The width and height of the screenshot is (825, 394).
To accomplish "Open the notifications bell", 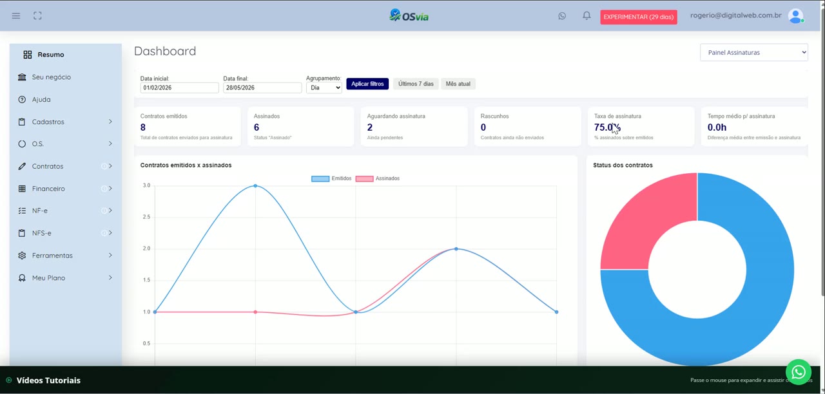I will (x=587, y=15).
